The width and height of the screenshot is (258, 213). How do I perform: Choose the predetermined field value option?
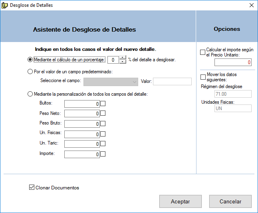point(30,72)
